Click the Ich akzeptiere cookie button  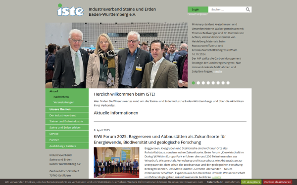[x=251, y=182]
